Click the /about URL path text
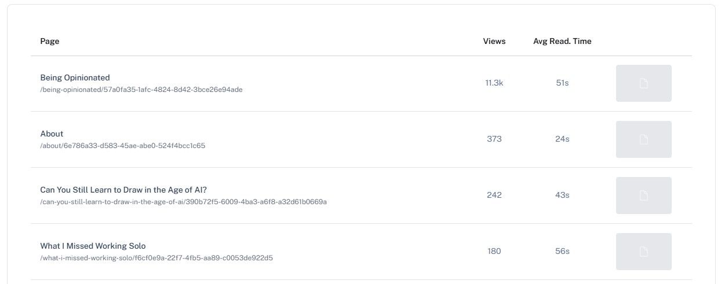 [122, 146]
